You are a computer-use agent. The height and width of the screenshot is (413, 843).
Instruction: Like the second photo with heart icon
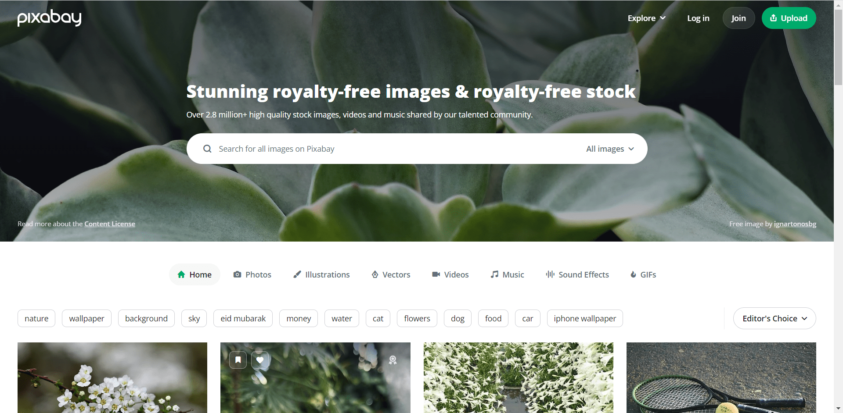[260, 360]
